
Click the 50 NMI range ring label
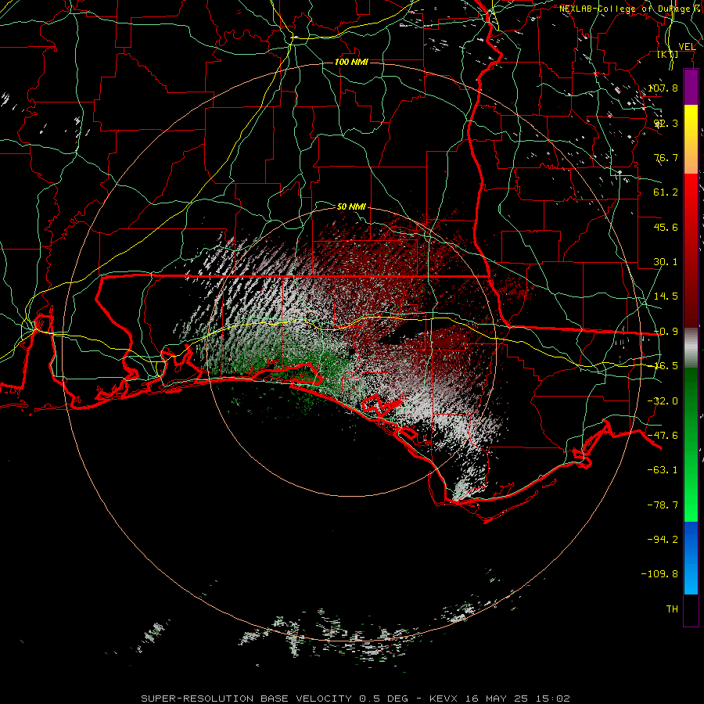click(x=351, y=207)
